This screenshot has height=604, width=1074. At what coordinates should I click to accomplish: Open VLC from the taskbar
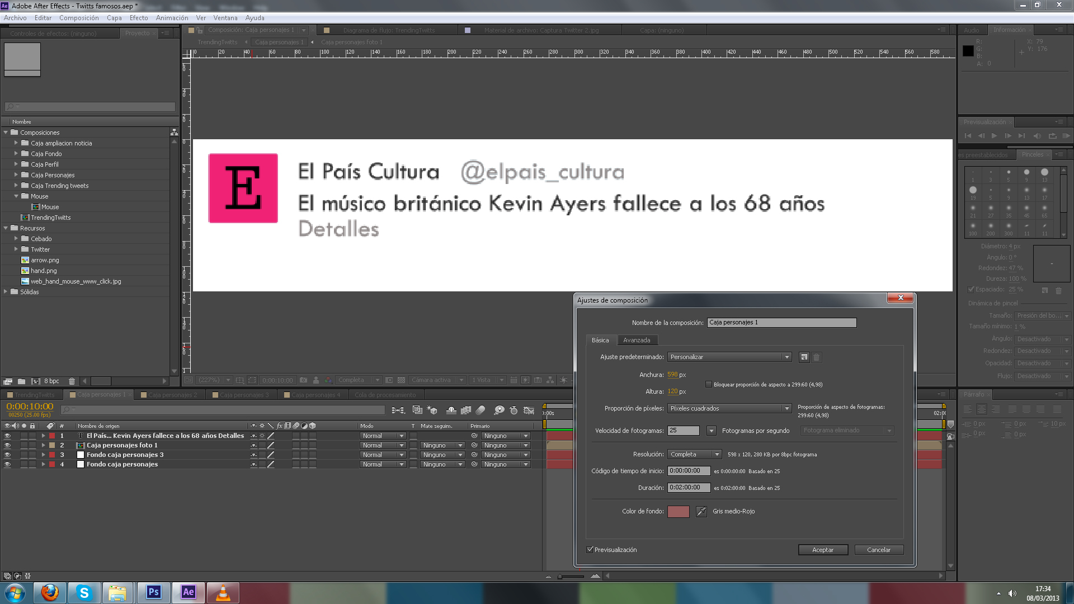tap(223, 592)
